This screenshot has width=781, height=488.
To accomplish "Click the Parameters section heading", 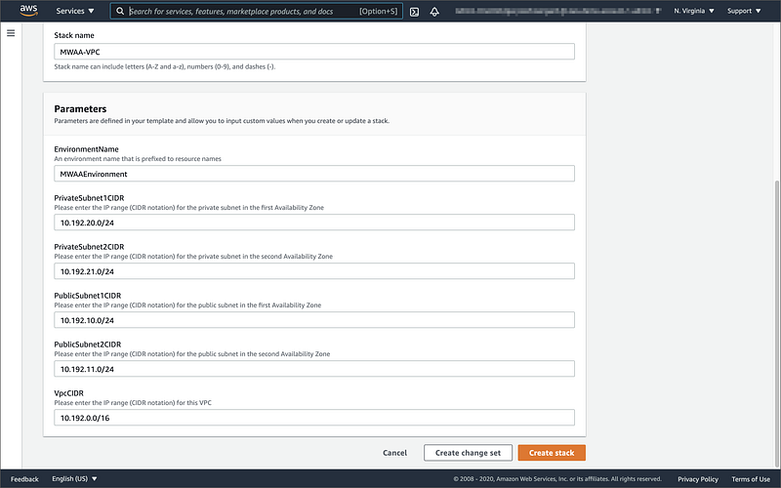I will tap(80, 108).
